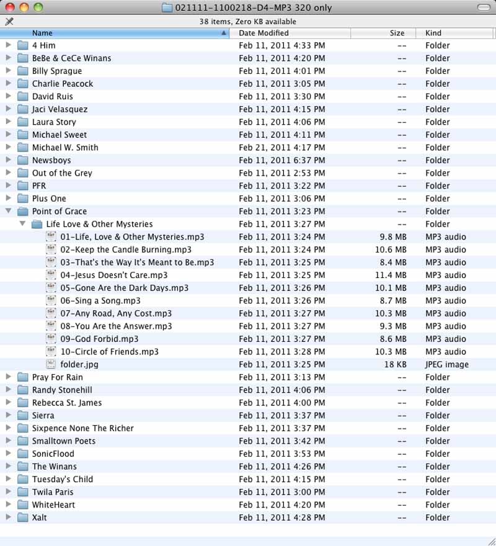
Task: Sort by the Date Modified column header
Action: (291, 33)
